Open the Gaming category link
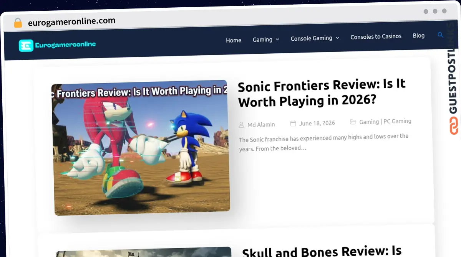Viewport: 461px width, 257px height. tap(369, 122)
